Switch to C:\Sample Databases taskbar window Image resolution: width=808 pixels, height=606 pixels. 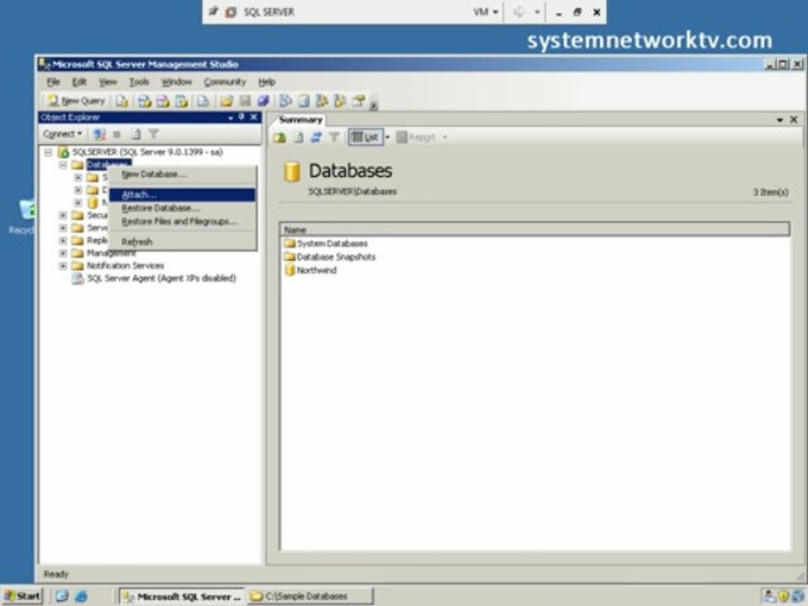tap(309, 596)
